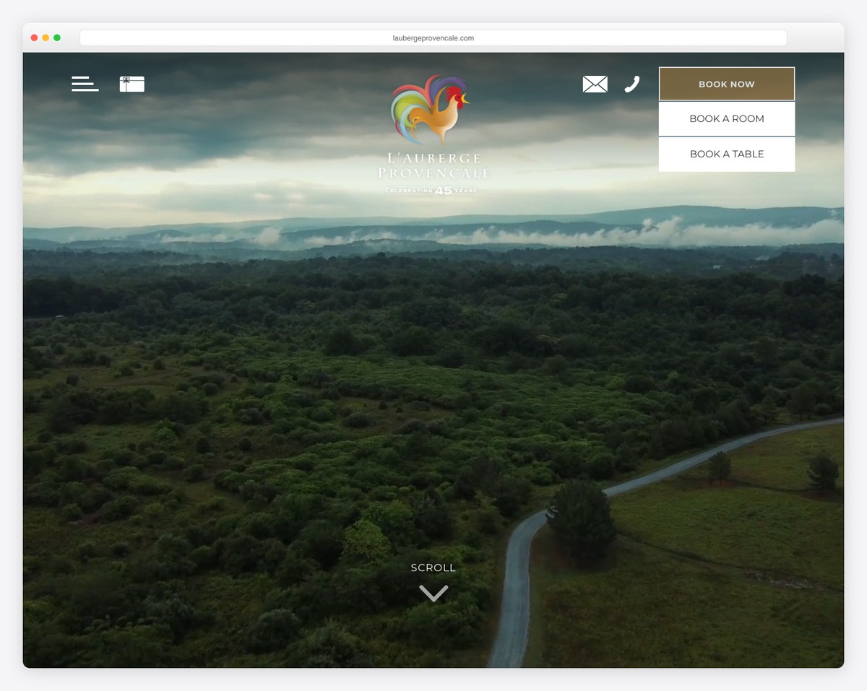
Task: Click the Celebrating 45 Years tagline
Action: (x=431, y=191)
